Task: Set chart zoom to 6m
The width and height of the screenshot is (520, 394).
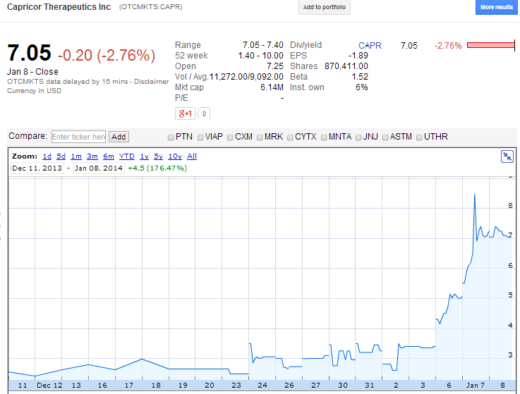Action: (x=109, y=156)
